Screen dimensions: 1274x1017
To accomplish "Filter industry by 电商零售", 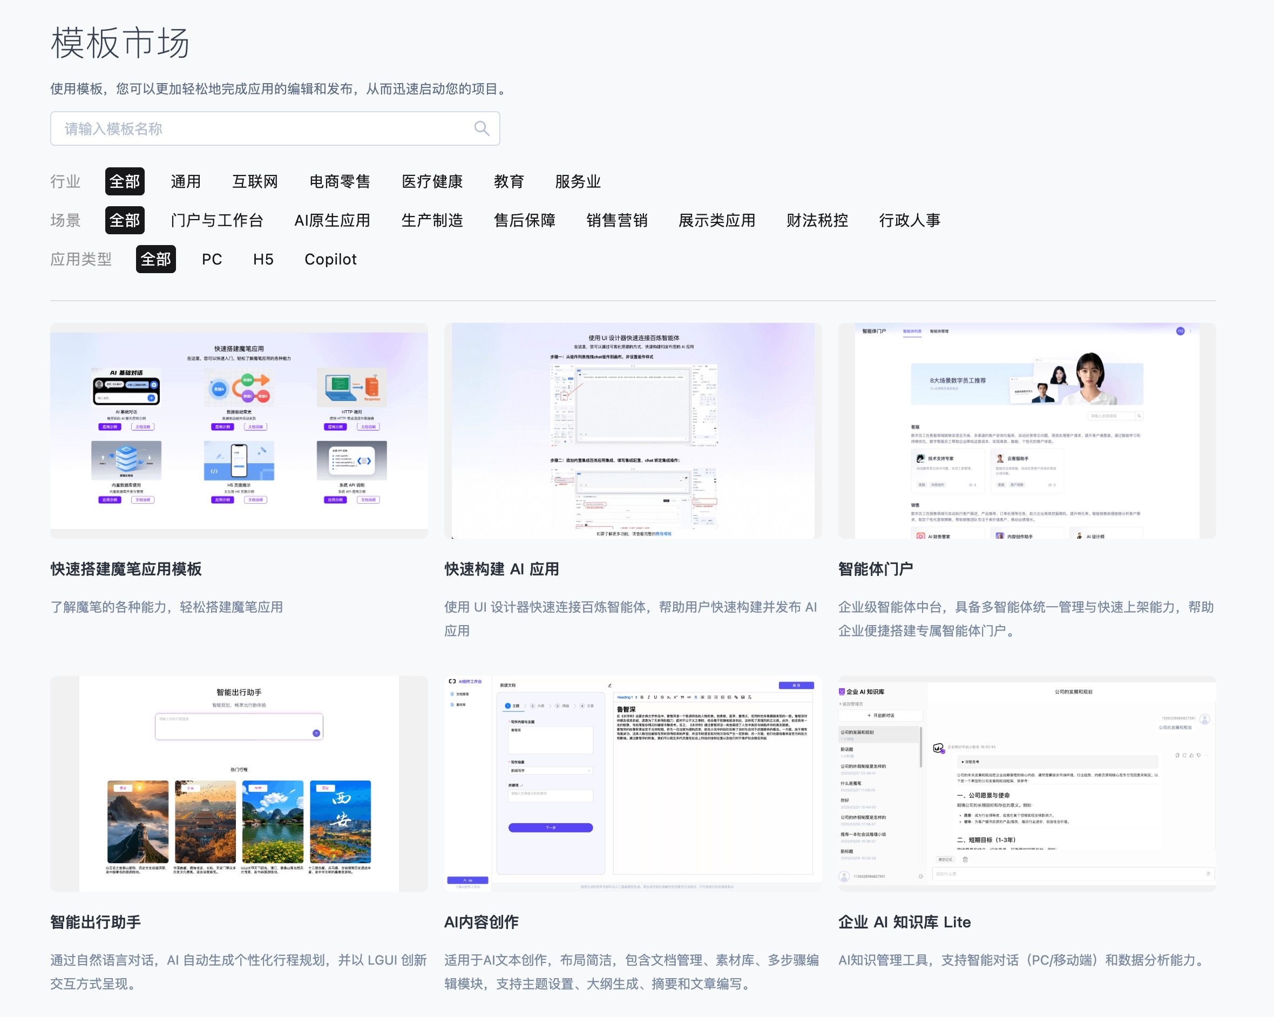I will tap(340, 181).
